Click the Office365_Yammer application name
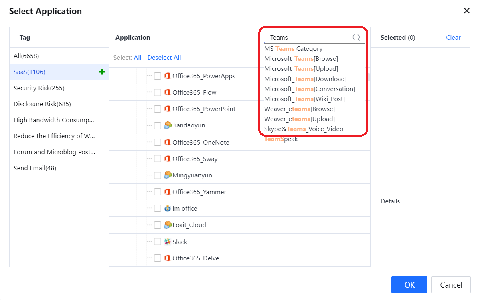 click(199, 192)
